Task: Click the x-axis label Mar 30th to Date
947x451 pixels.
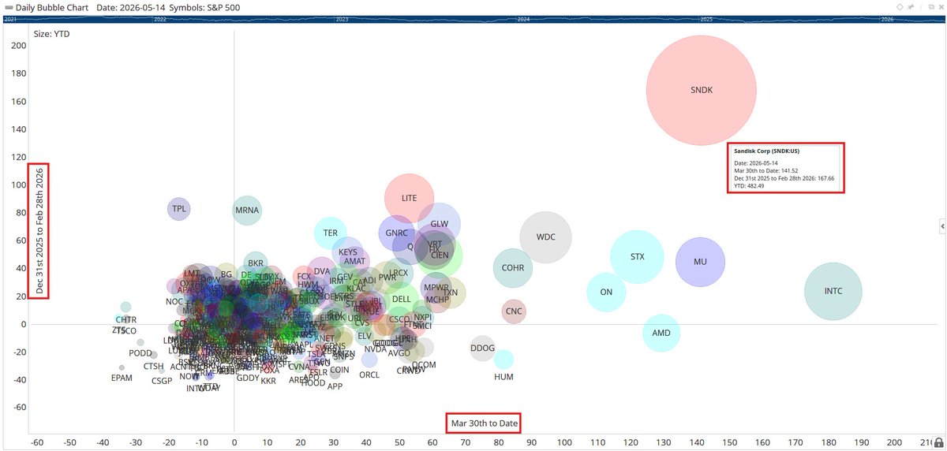Action: 485,423
